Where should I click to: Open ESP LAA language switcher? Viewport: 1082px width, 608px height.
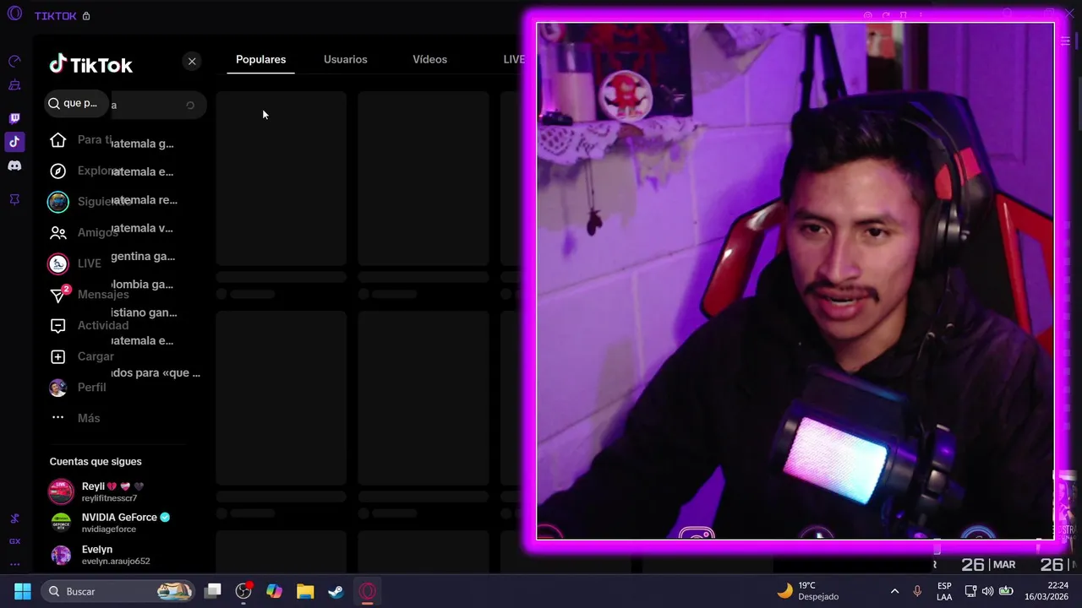pyautogui.click(x=944, y=591)
